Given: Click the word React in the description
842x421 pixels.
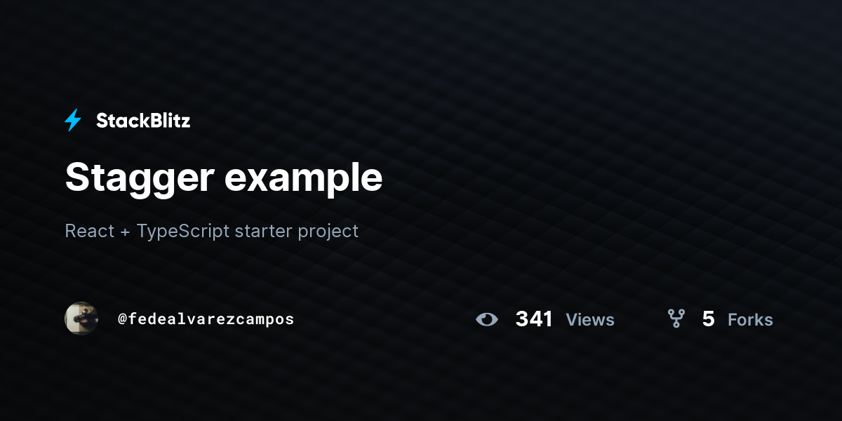Looking at the screenshot, I should 89,231.
